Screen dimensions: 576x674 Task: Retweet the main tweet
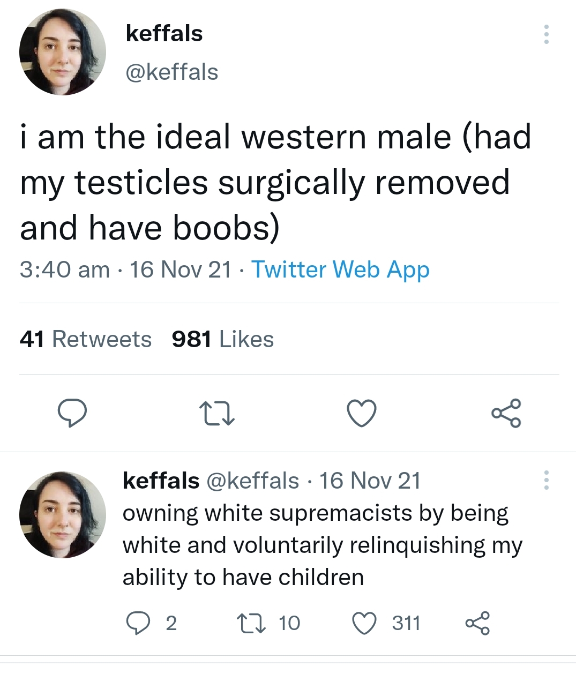pyautogui.click(x=216, y=414)
